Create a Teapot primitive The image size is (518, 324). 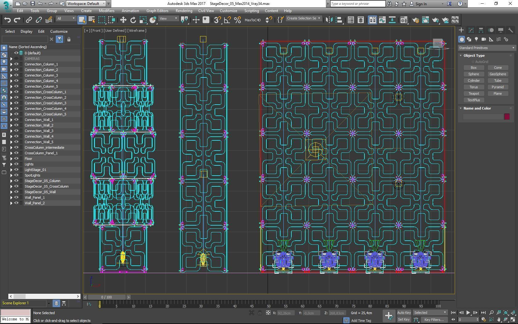click(x=474, y=93)
